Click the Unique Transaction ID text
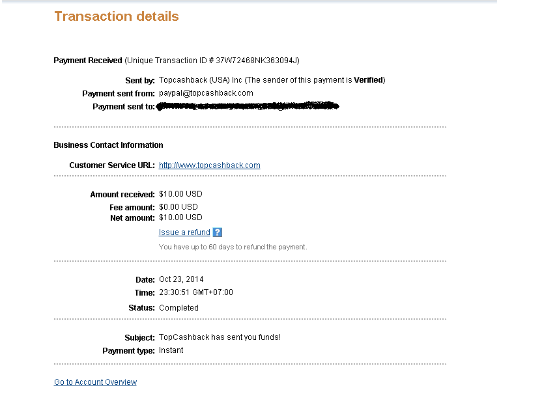The width and height of the screenshot is (557, 405). click(x=212, y=61)
